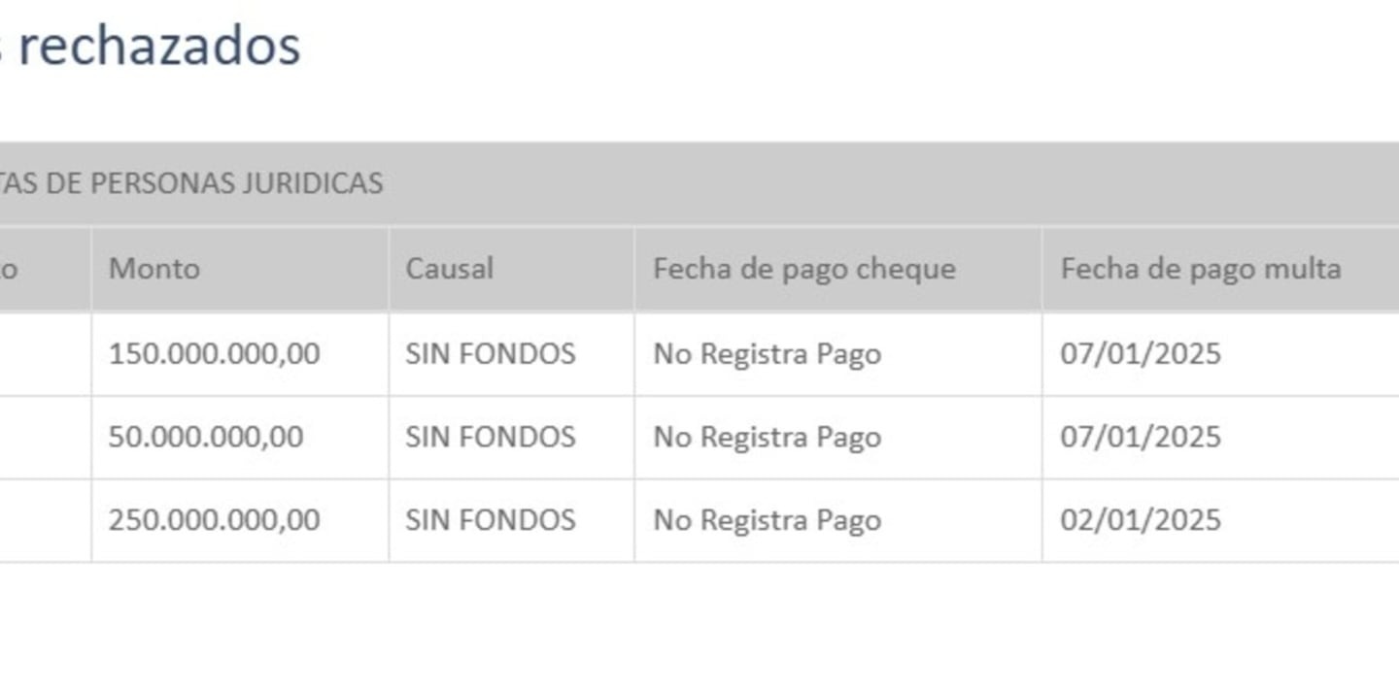Image resolution: width=1399 pixels, height=690 pixels.
Task: Click the 250.000.000,00 amount cell
Action: [240, 520]
